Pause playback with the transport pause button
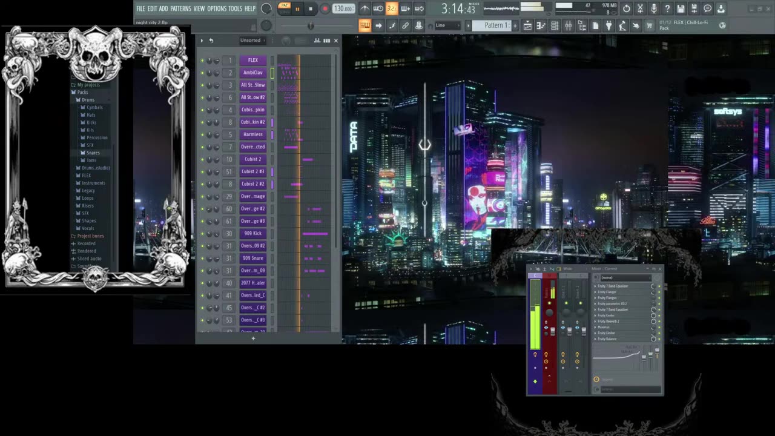The width and height of the screenshot is (775, 436). pos(297,9)
